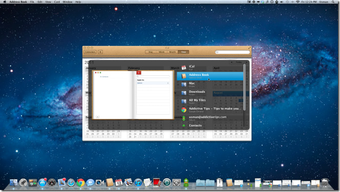
Task: Click the Fri 12:24 PM clock
Action: [x=309, y=2]
